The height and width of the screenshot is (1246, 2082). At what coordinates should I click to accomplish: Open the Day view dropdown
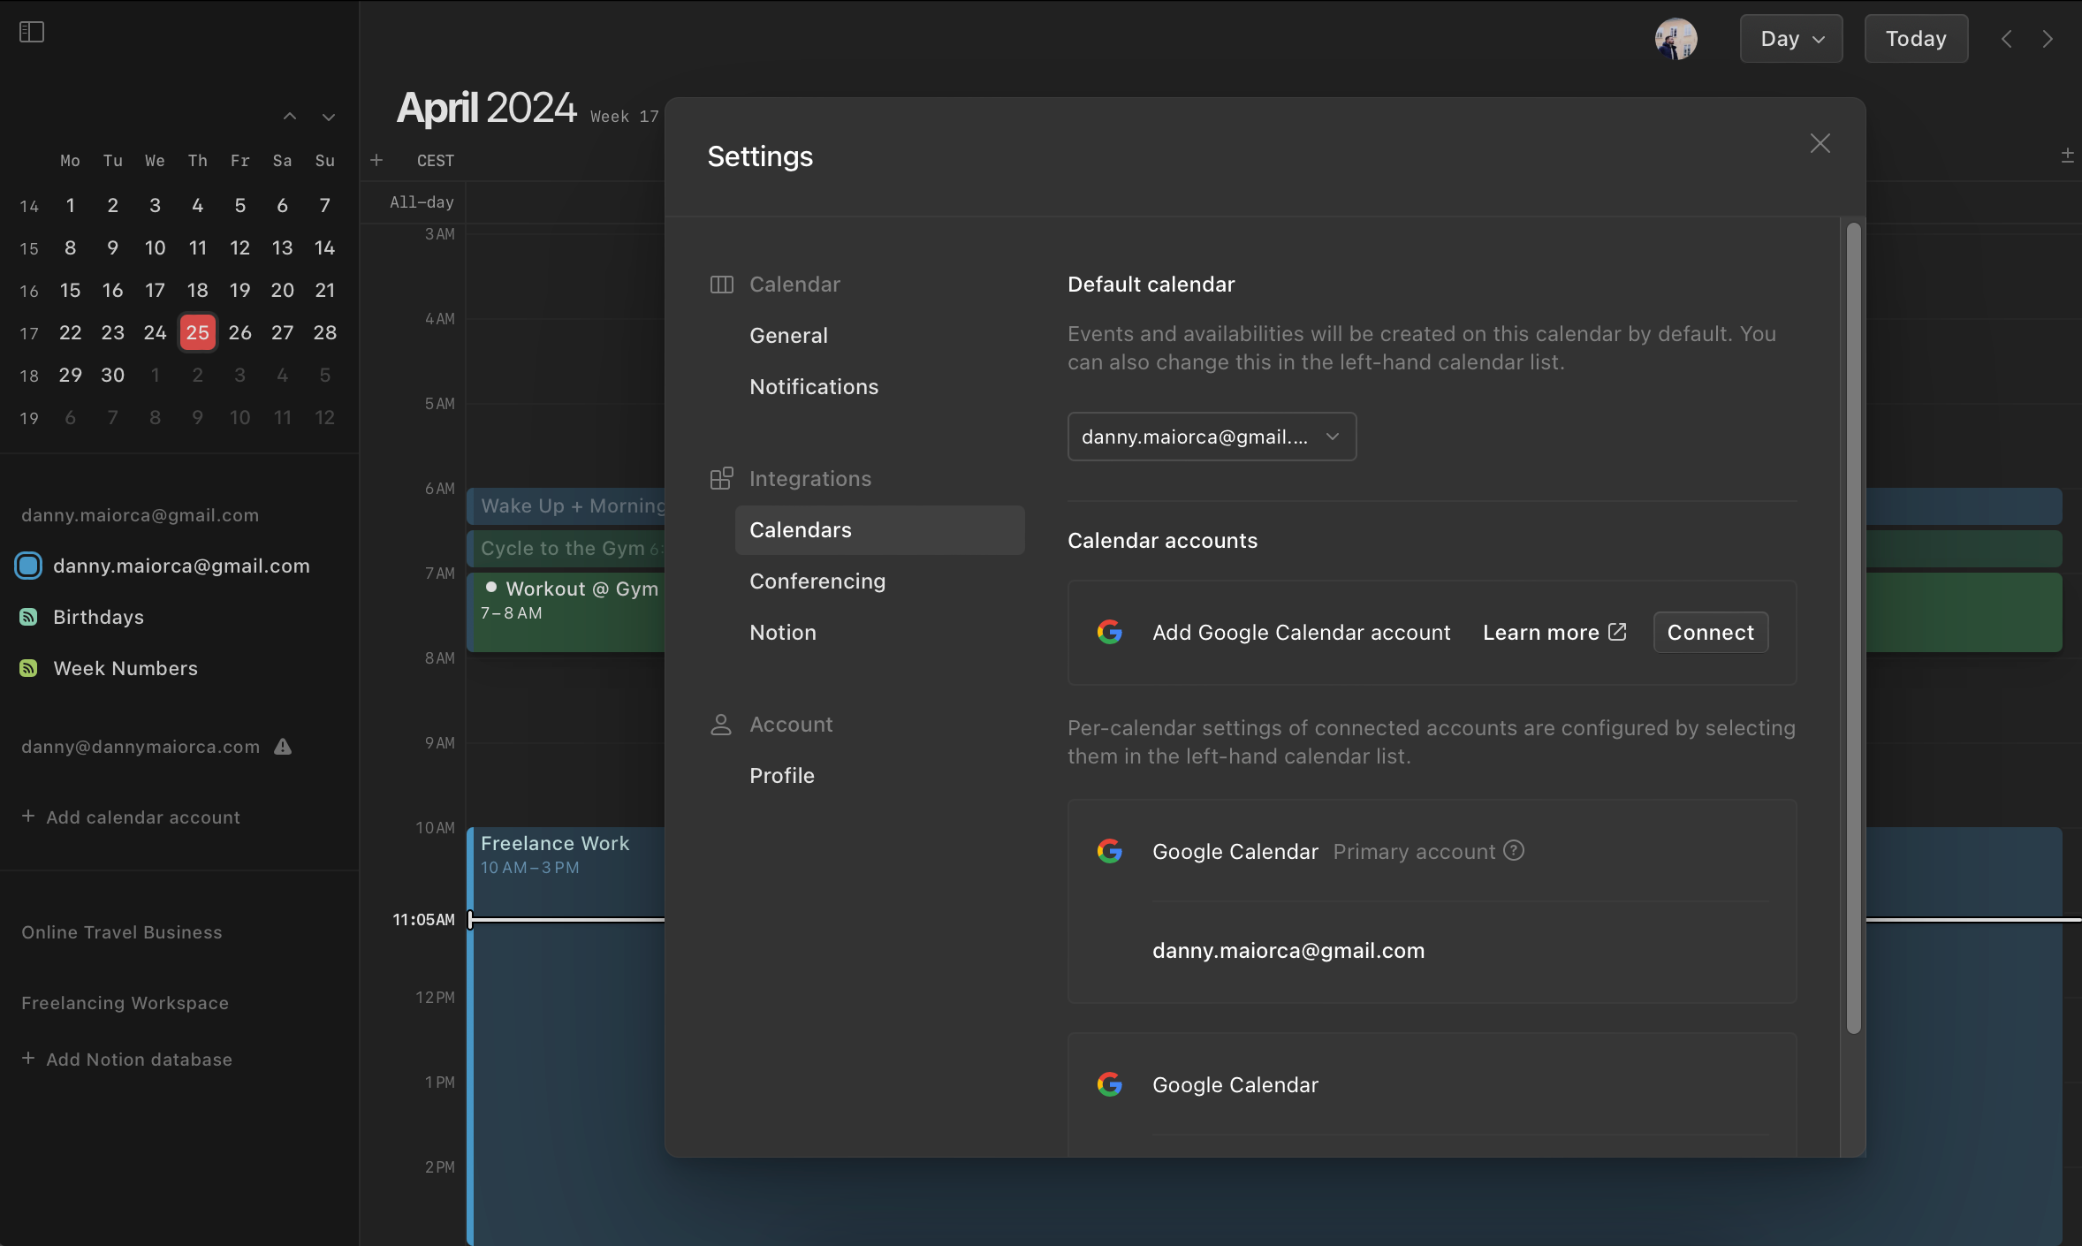(1791, 39)
